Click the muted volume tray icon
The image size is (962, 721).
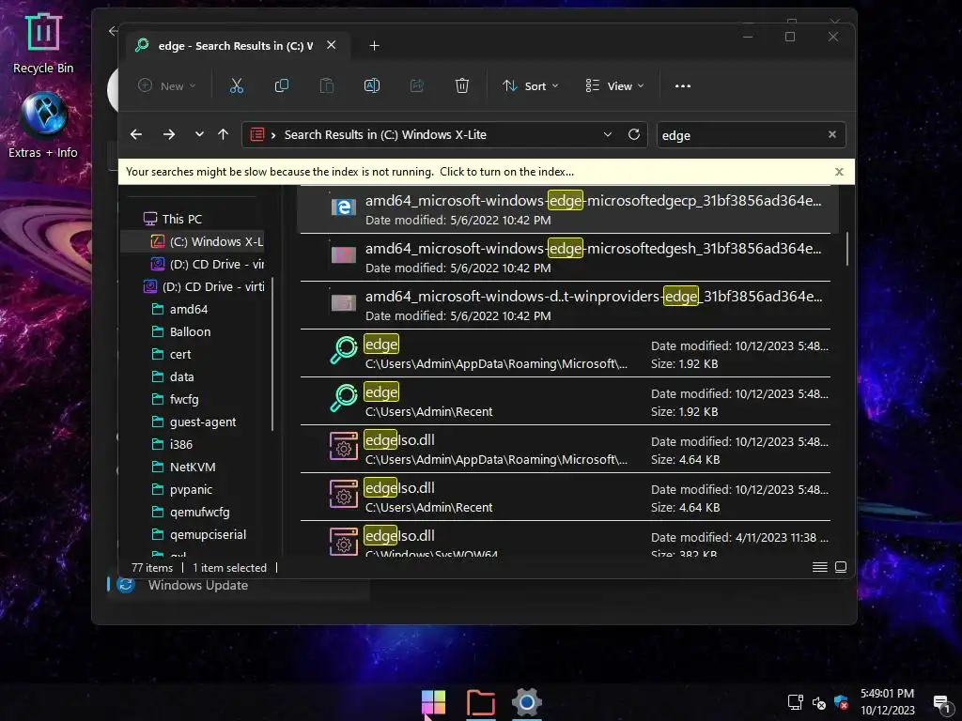(x=818, y=703)
